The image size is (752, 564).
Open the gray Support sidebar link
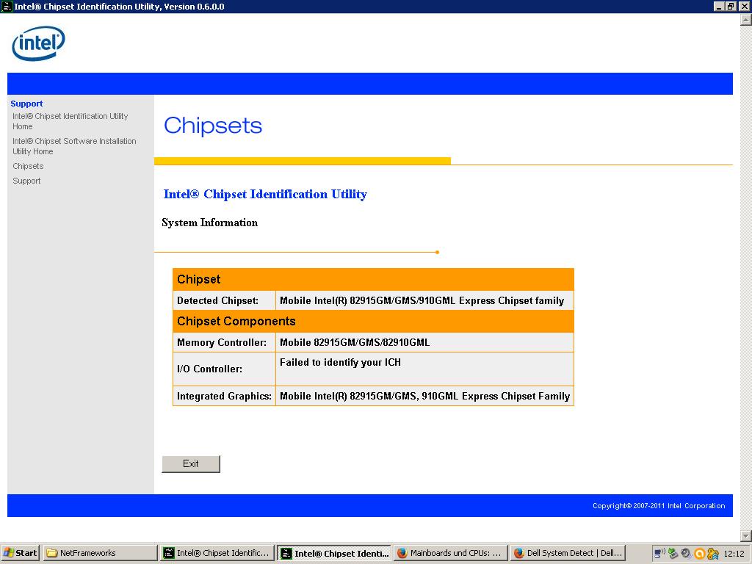(26, 181)
